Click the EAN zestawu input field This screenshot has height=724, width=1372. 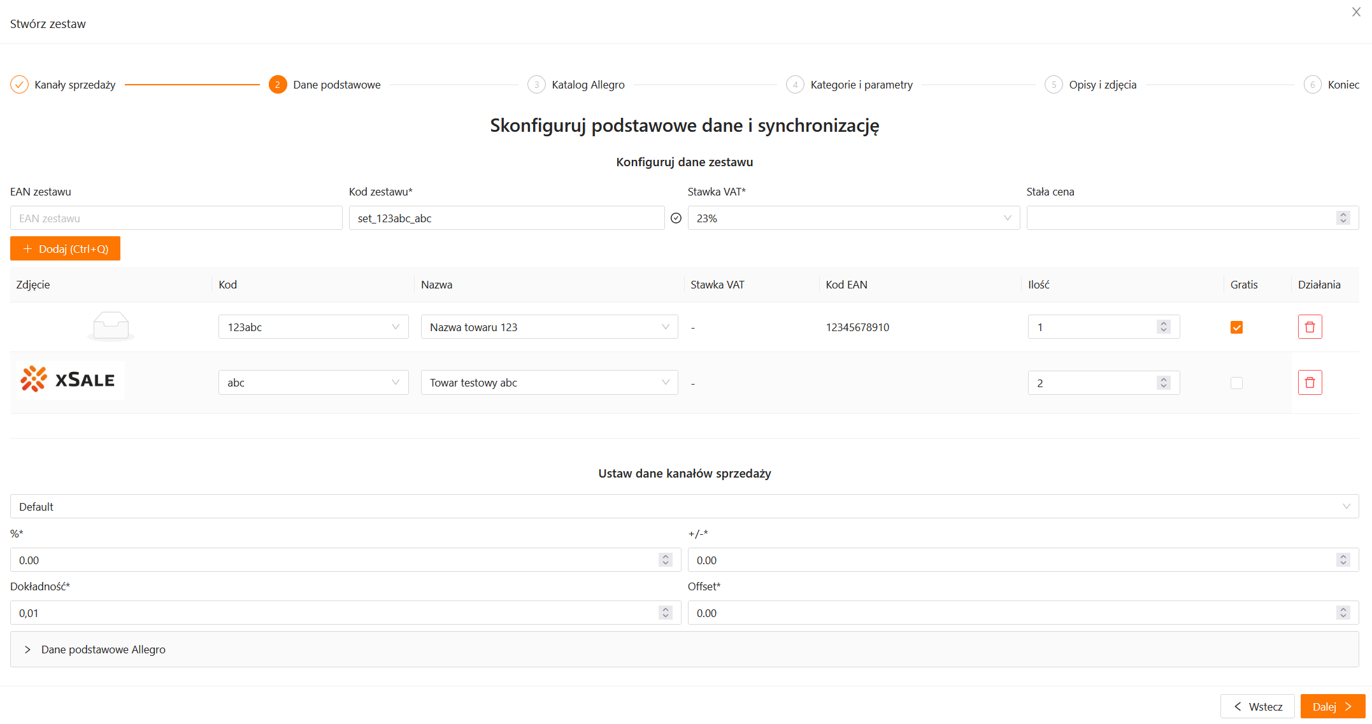(176, 218)
